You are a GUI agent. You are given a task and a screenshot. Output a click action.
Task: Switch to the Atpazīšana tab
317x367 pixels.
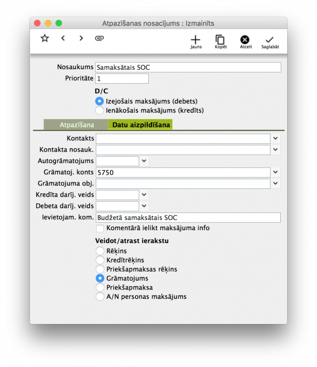pos(76,125)
